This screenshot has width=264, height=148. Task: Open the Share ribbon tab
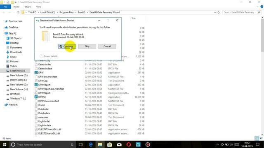pos(28,7)
